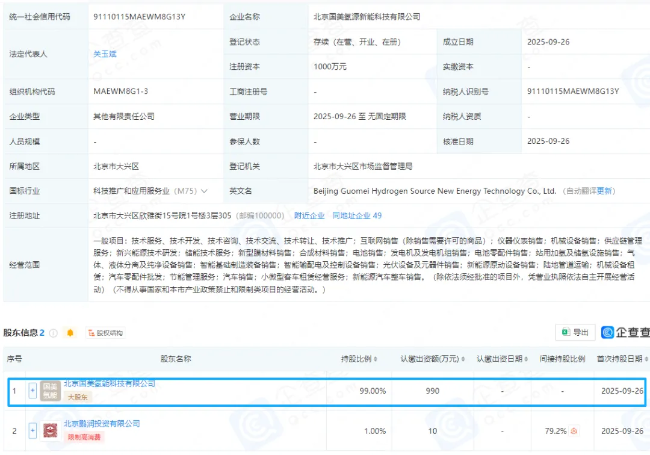Open the 股权结构 equity structure view
Viewport: 650px width, 455px height.
click(x=106, y=333)
